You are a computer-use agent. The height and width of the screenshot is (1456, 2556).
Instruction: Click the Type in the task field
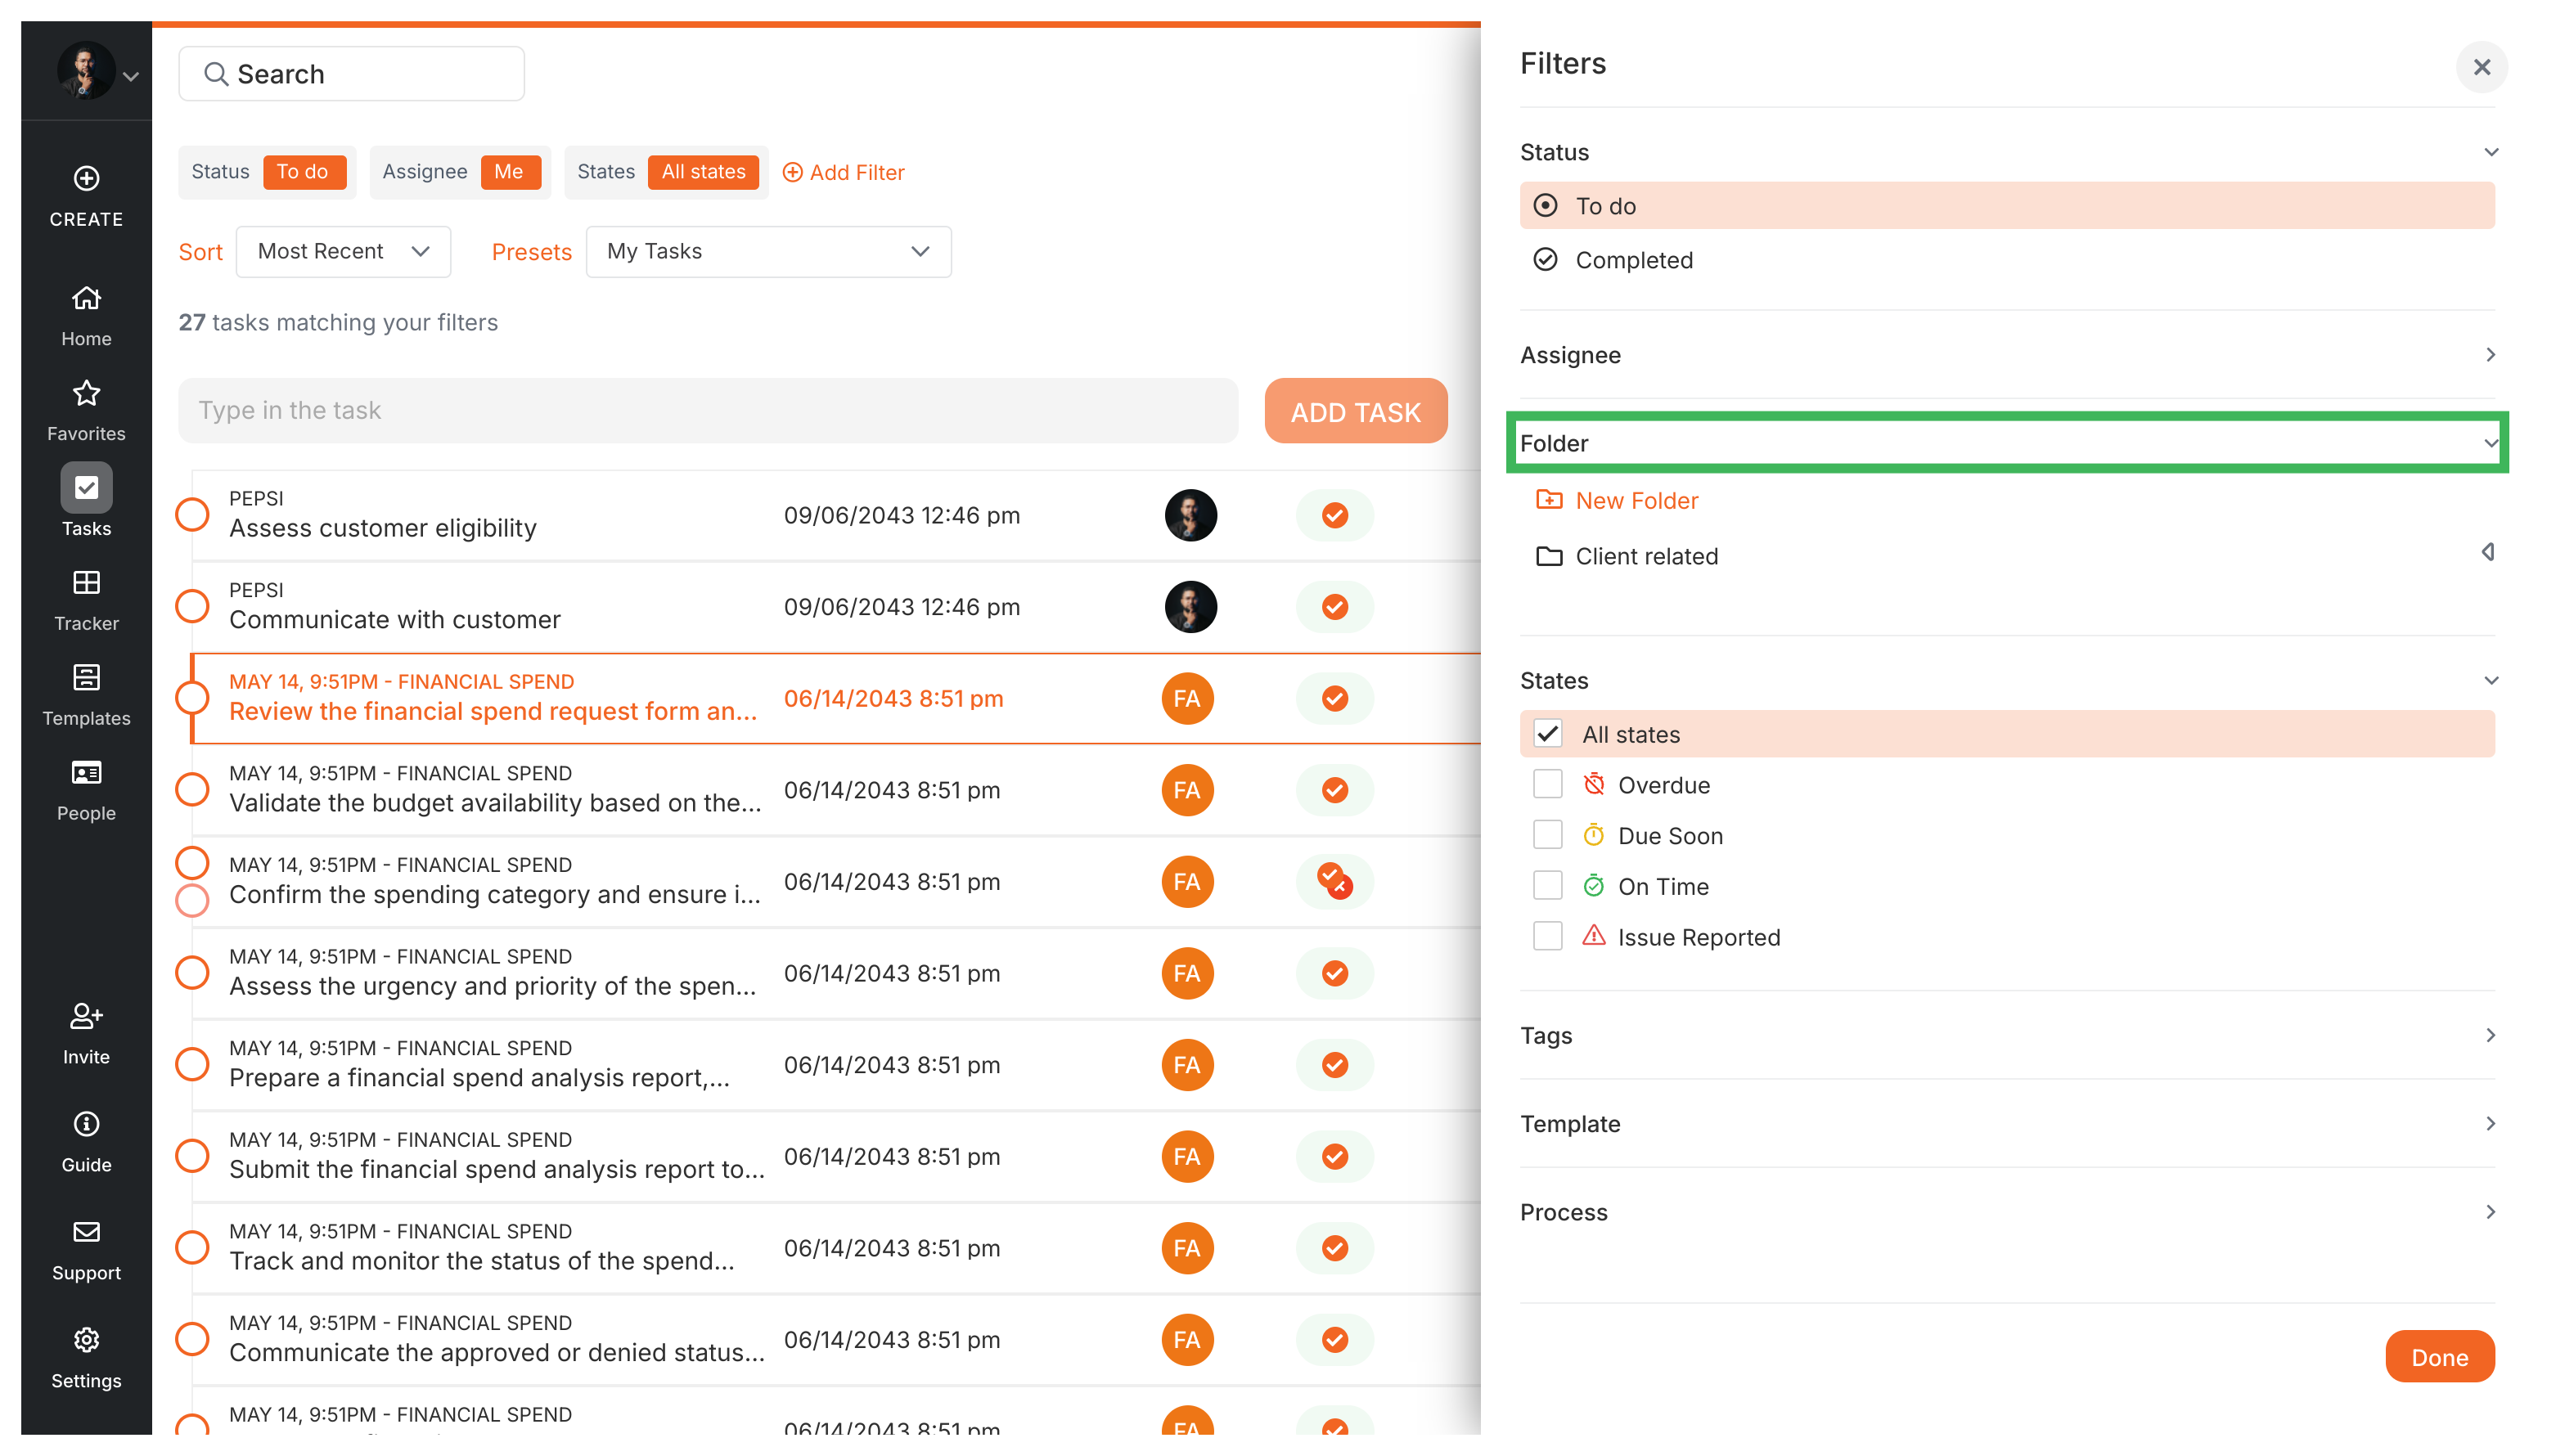[708, 410]
